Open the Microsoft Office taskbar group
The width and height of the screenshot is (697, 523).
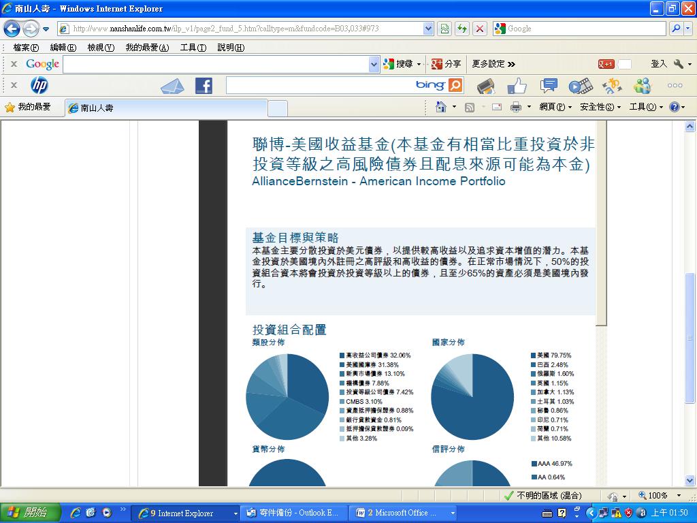coord(403,513)
